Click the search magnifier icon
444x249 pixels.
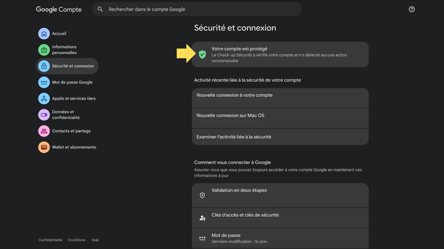click(x=100, y=9)
